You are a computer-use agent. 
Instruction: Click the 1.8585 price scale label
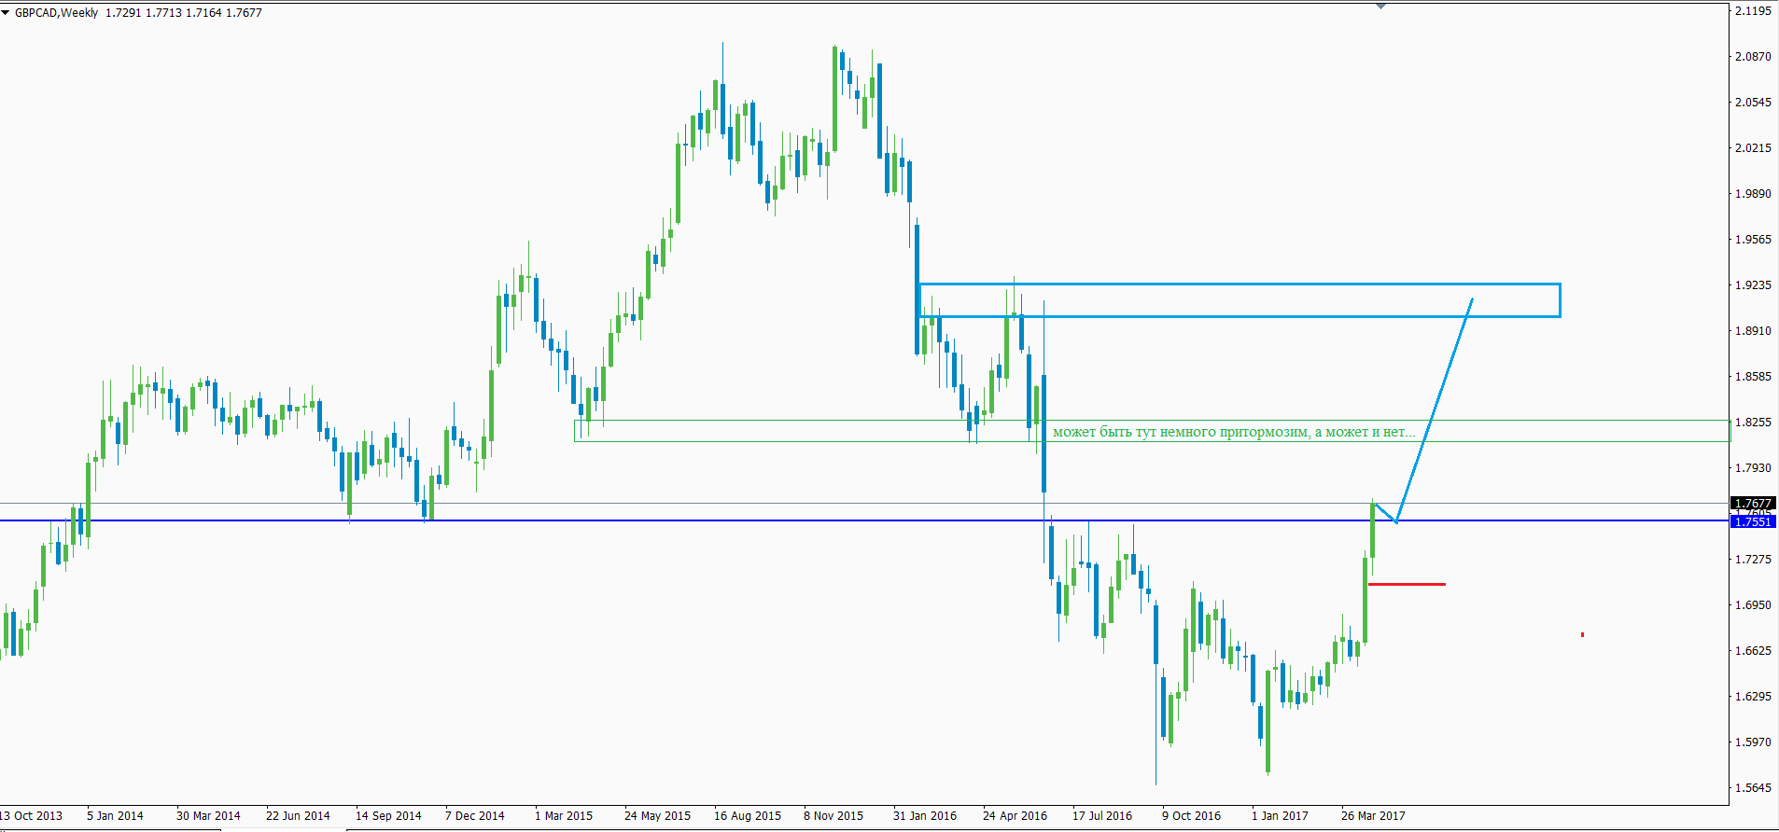[x=1753, y=377]
